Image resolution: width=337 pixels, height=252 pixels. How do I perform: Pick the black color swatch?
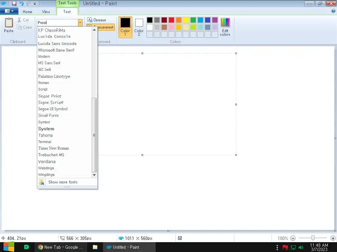[150, 20]
